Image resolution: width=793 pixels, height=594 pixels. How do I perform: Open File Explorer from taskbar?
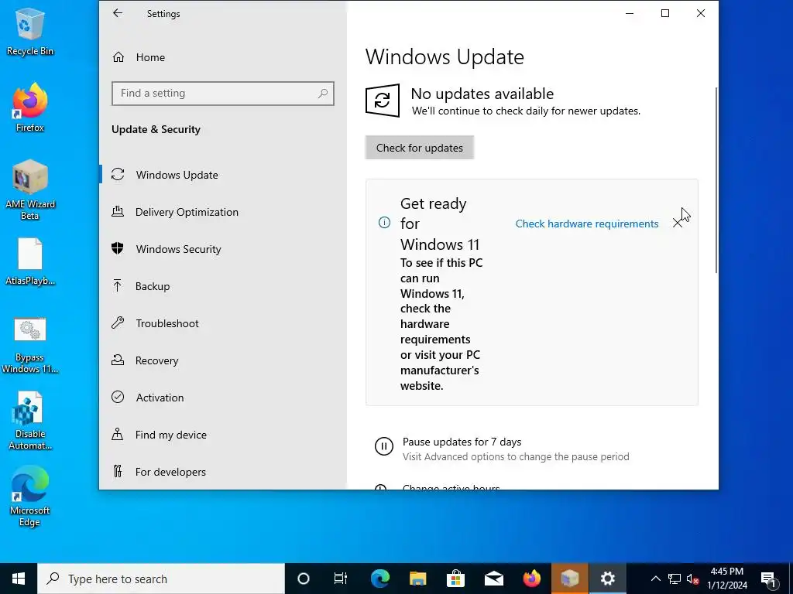coord(417,579)
